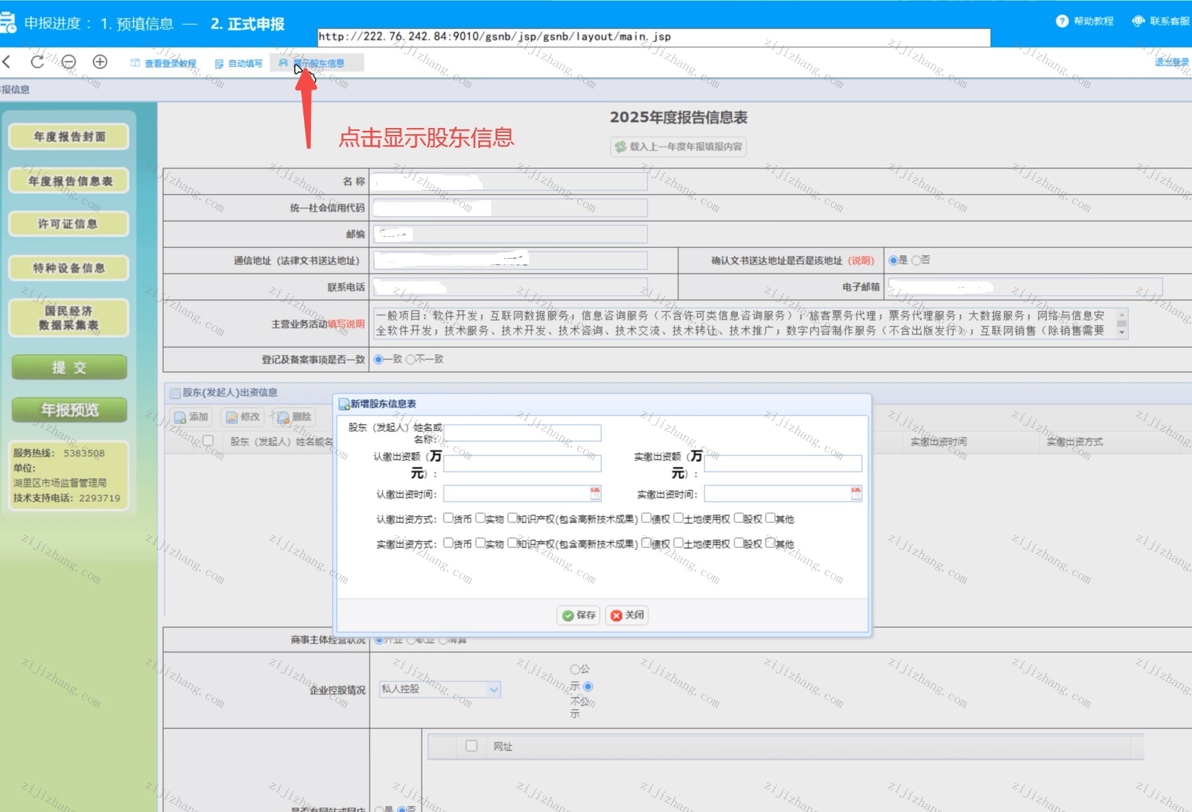Click the refresh page icon
The height and width of the screenshot is (812, 1192).
[37, 62]
